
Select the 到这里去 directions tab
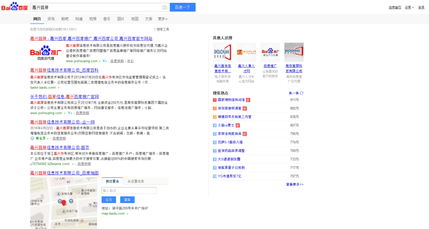tap(112, 181)
